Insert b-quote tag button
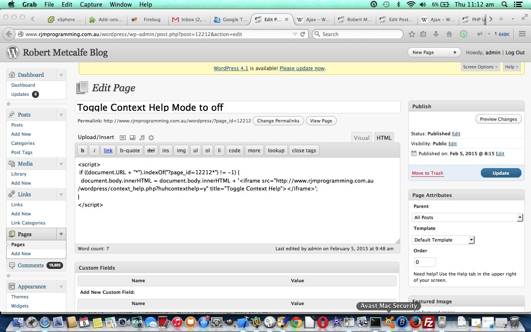 point(130,150)
